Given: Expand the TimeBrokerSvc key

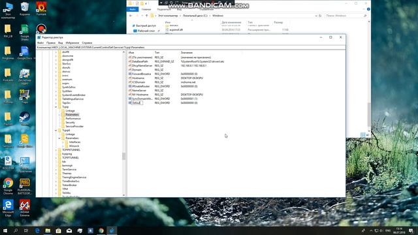Looking at the screenshot, I should pos(56,181).
